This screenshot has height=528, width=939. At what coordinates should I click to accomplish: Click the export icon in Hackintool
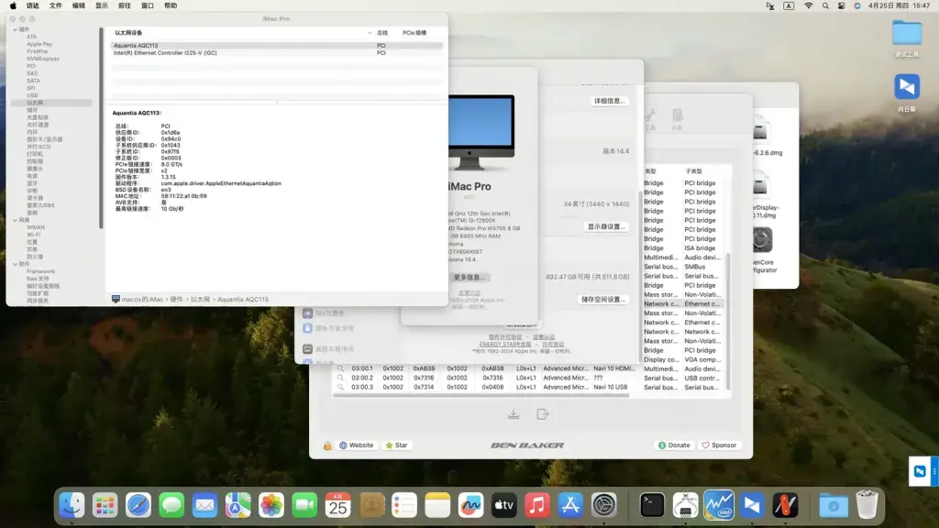543,414
